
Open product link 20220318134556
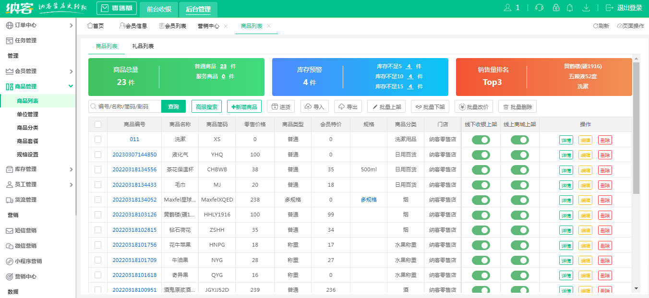pyautogui.click(x=133, y=169)
